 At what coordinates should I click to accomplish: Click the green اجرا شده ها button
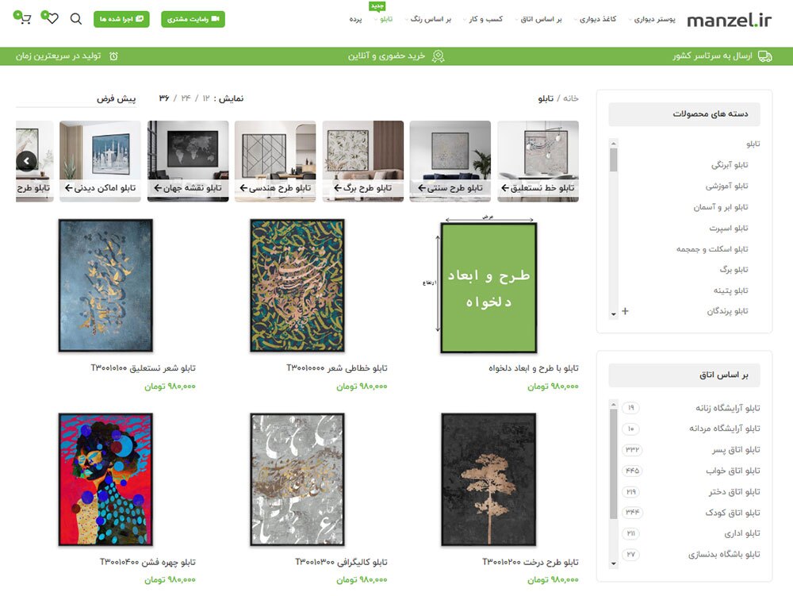click(121, 19)
